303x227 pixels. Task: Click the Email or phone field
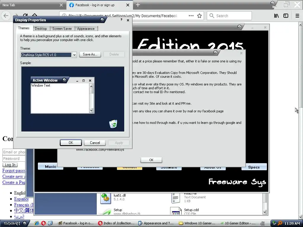[x=14, y=152]
